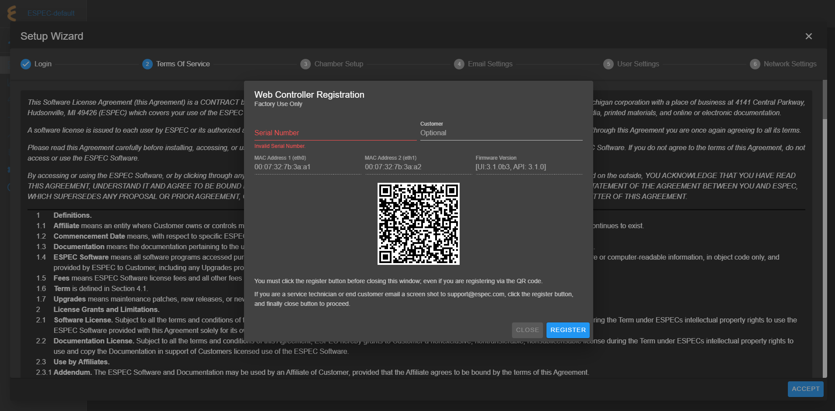Click the ESPEC logo icon
The image size is (835, 411).
[x=12, y=13]
